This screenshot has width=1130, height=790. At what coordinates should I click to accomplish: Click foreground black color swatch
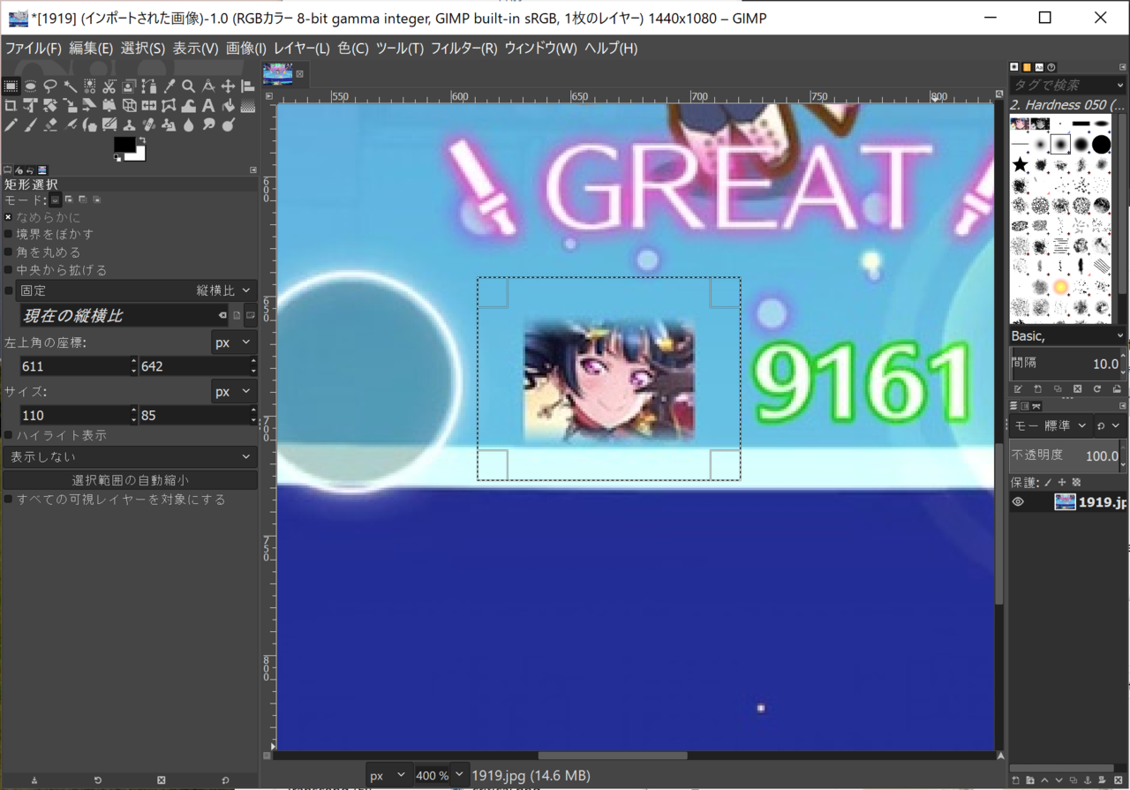124,144
